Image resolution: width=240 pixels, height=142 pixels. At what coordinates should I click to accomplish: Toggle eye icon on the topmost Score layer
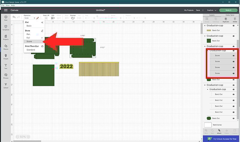234,56
